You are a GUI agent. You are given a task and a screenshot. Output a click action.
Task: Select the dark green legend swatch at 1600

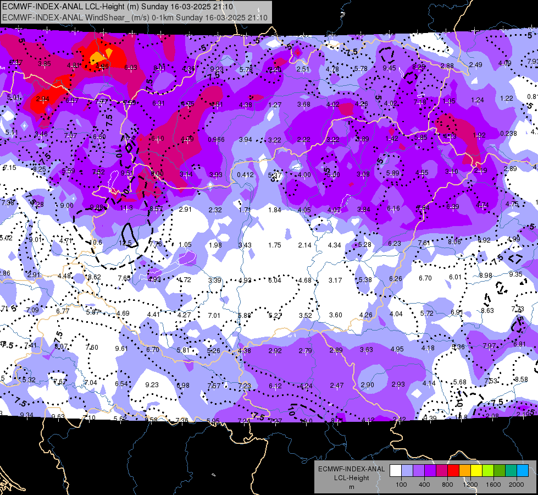[500, 470]
